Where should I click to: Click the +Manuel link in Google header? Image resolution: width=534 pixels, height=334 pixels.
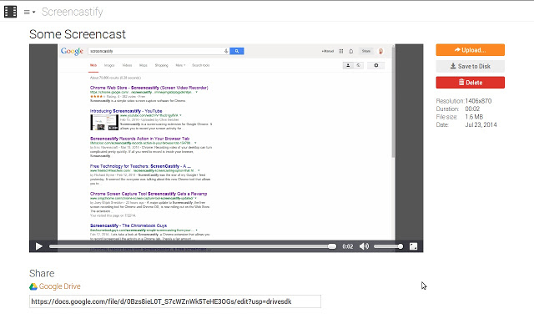(x=328, y=51)
